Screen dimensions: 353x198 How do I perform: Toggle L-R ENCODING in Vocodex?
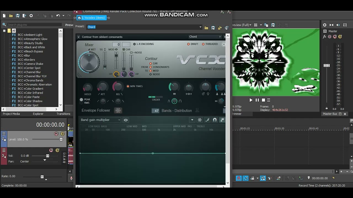click(135, 44)
